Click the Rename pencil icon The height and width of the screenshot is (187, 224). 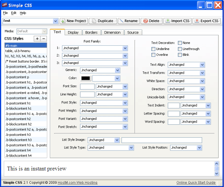coord(121,21)
